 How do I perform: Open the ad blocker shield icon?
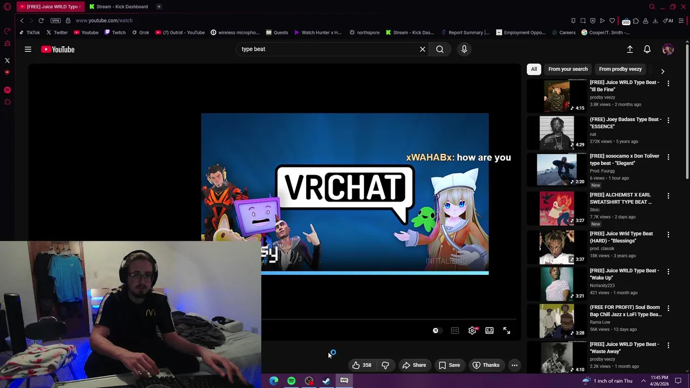[x=592, y=20]
